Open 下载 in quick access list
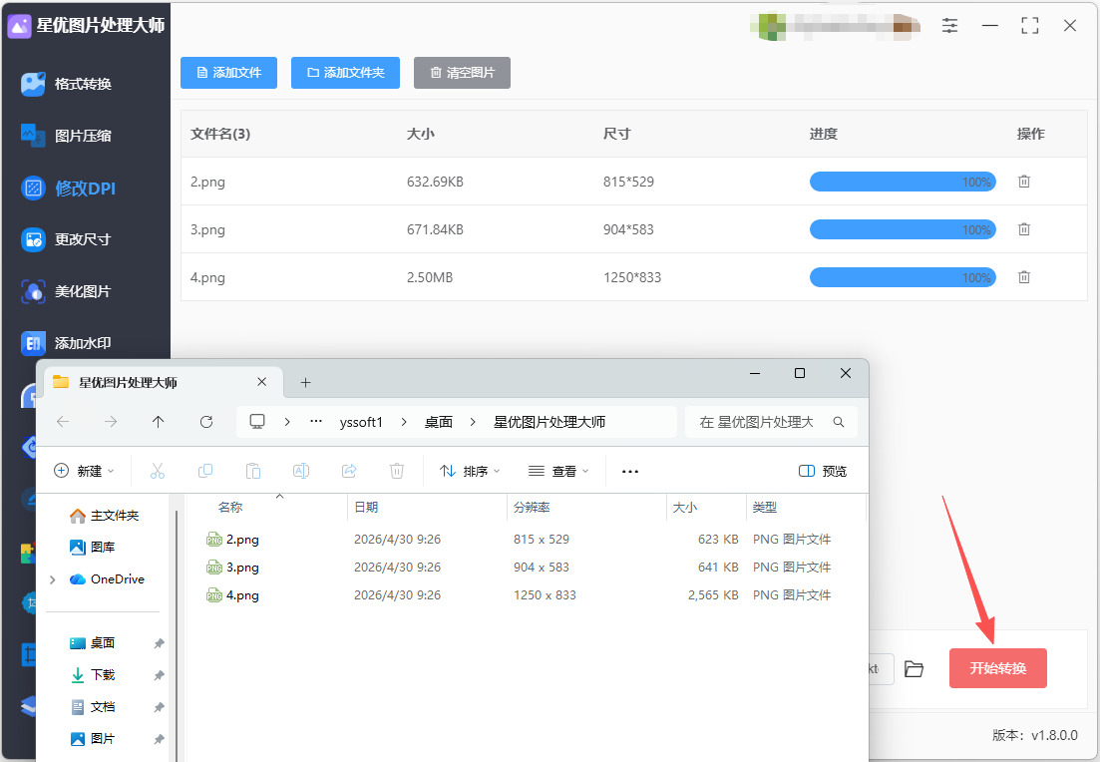1100x762 pixels. pos(94,675)
